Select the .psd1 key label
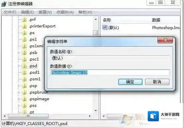 click(x=34, y=72)
